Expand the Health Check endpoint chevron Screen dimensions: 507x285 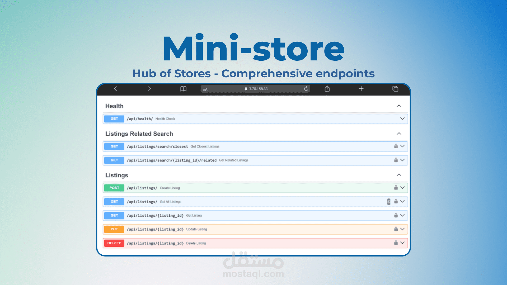click(402, 118)
